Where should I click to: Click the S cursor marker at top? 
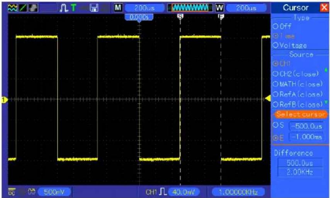(180, 16)
